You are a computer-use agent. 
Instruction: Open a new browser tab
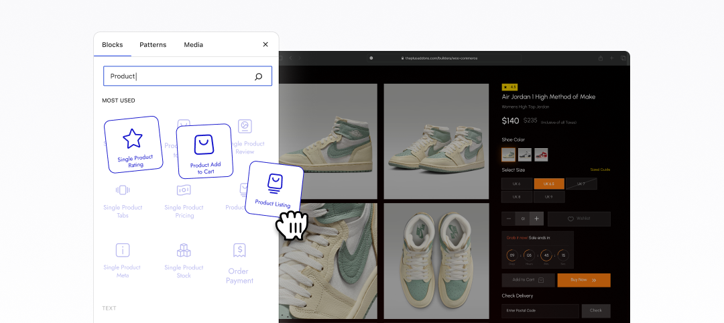(612, 58)
